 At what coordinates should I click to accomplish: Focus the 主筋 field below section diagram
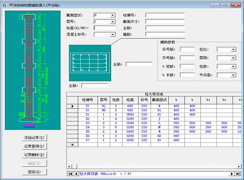pos(95,86)
